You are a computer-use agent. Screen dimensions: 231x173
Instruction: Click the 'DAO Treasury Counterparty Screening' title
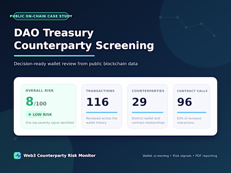pos(84,39)
